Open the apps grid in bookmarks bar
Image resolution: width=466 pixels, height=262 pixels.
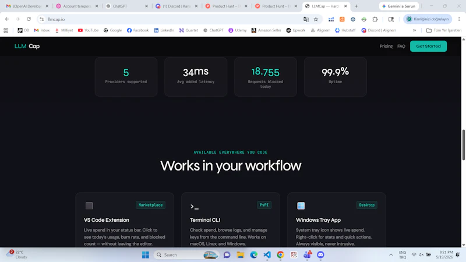(x=6, y=30)
